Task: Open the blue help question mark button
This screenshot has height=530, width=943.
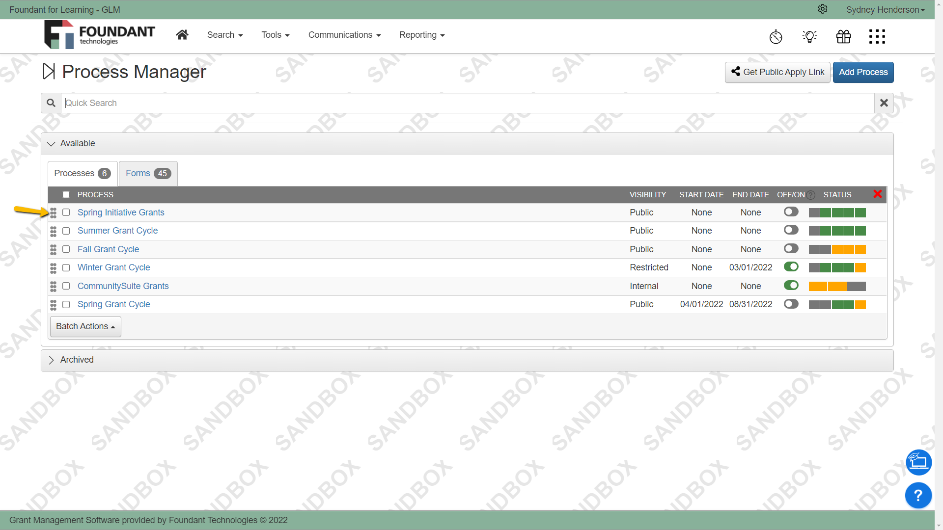Action: coord(918,496)
